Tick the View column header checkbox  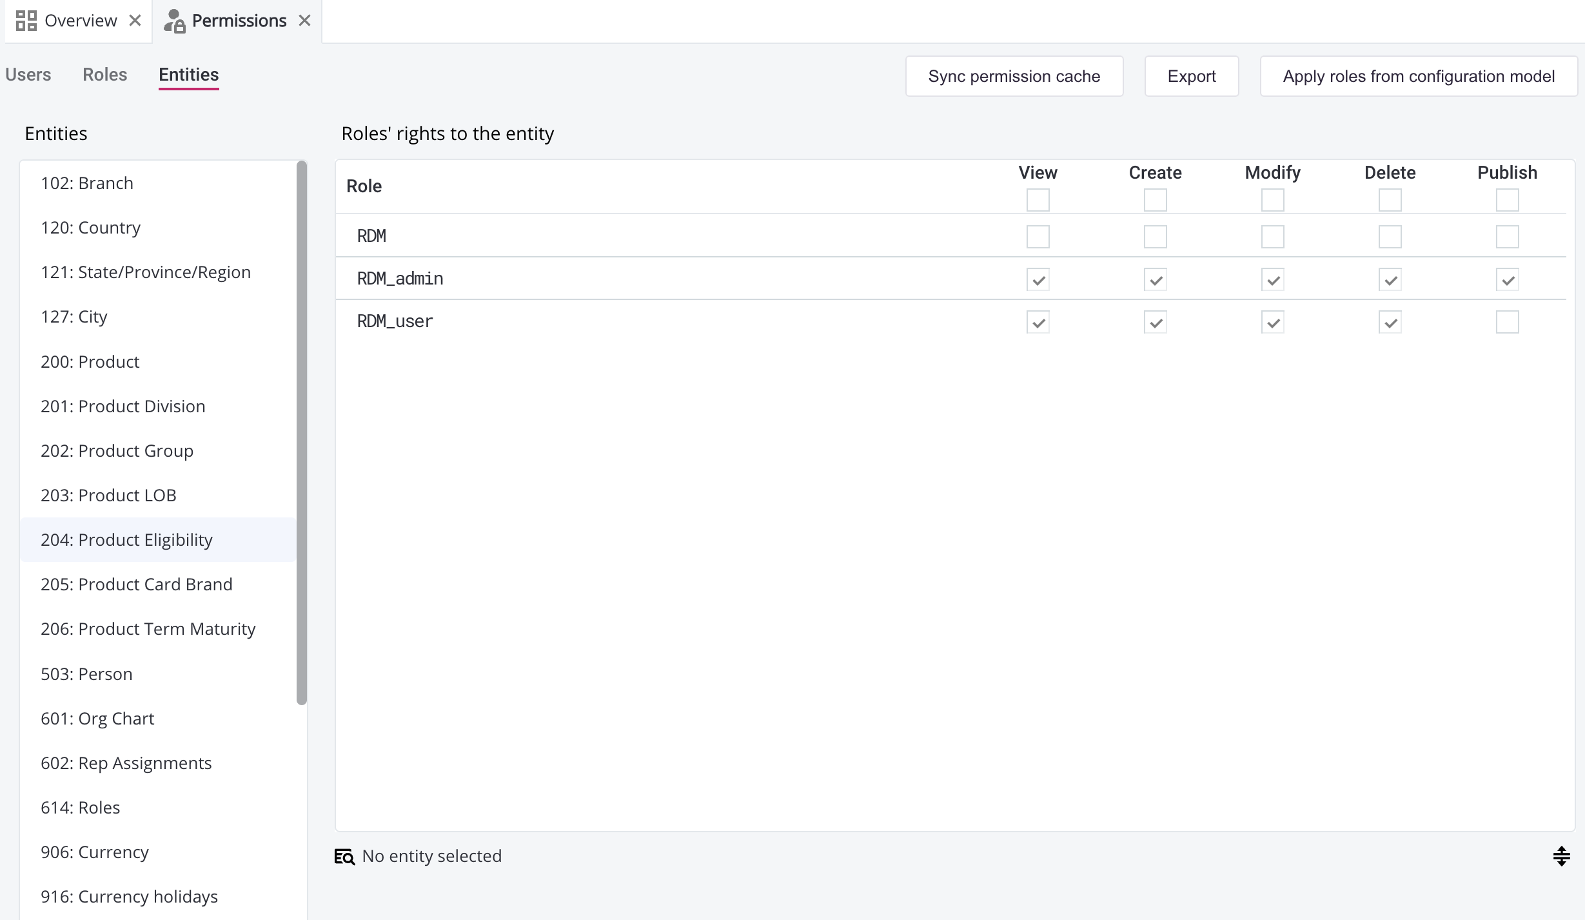coord(1038,200)
